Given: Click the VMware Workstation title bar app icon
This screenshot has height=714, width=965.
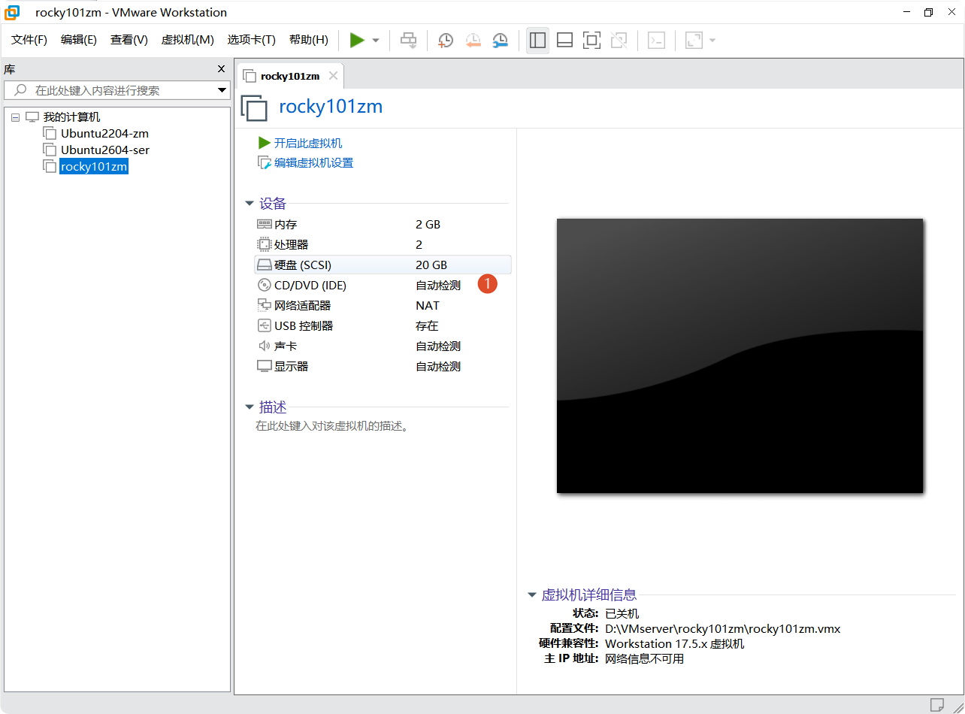Looking at the screenshot, I should 13,12.
